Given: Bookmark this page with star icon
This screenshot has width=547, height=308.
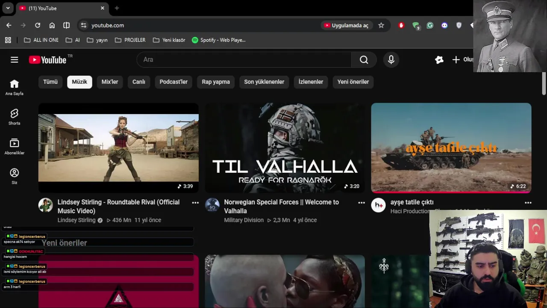Looking at the screenshot, I should [x=381, y=25].
